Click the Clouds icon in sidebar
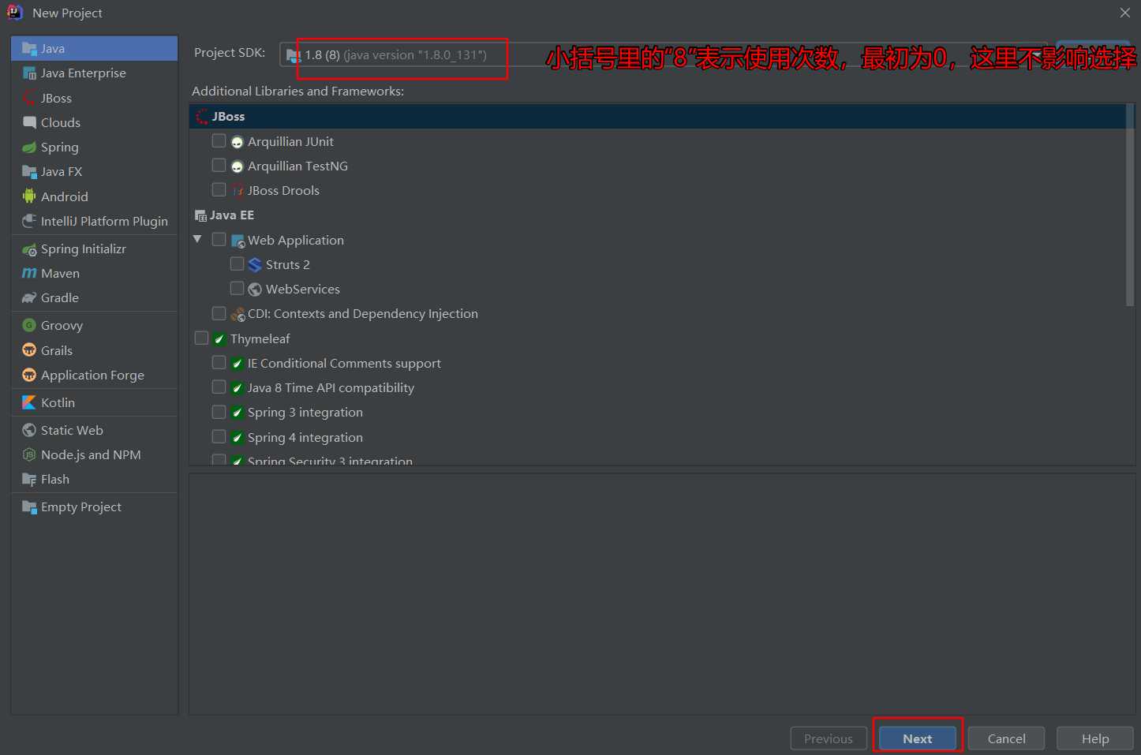The height and width of the screenshot is (755, 1141). tap(29, 122)
